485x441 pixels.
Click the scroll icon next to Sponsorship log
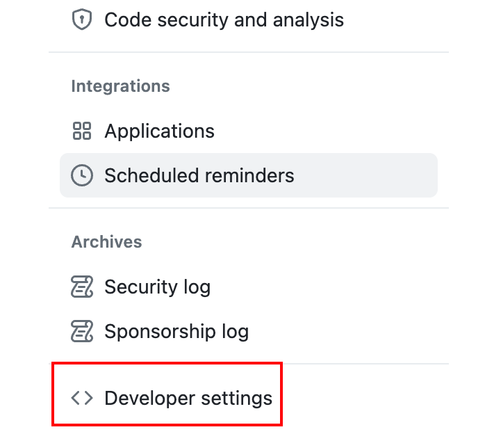[x=82, y=331]
